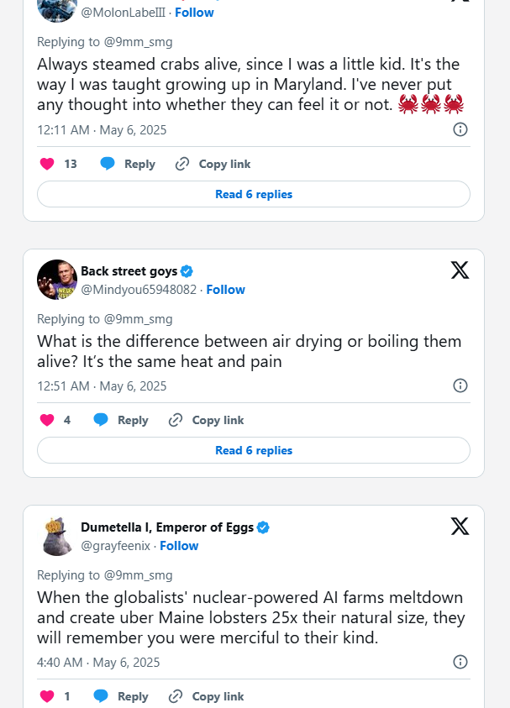Screen dimensions: 510x708
Task: Expand Read 6 replies under Back street goys tweet
Action: tap(254, 450)
